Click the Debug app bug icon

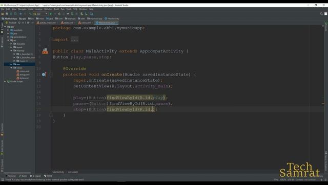(59, 14)
